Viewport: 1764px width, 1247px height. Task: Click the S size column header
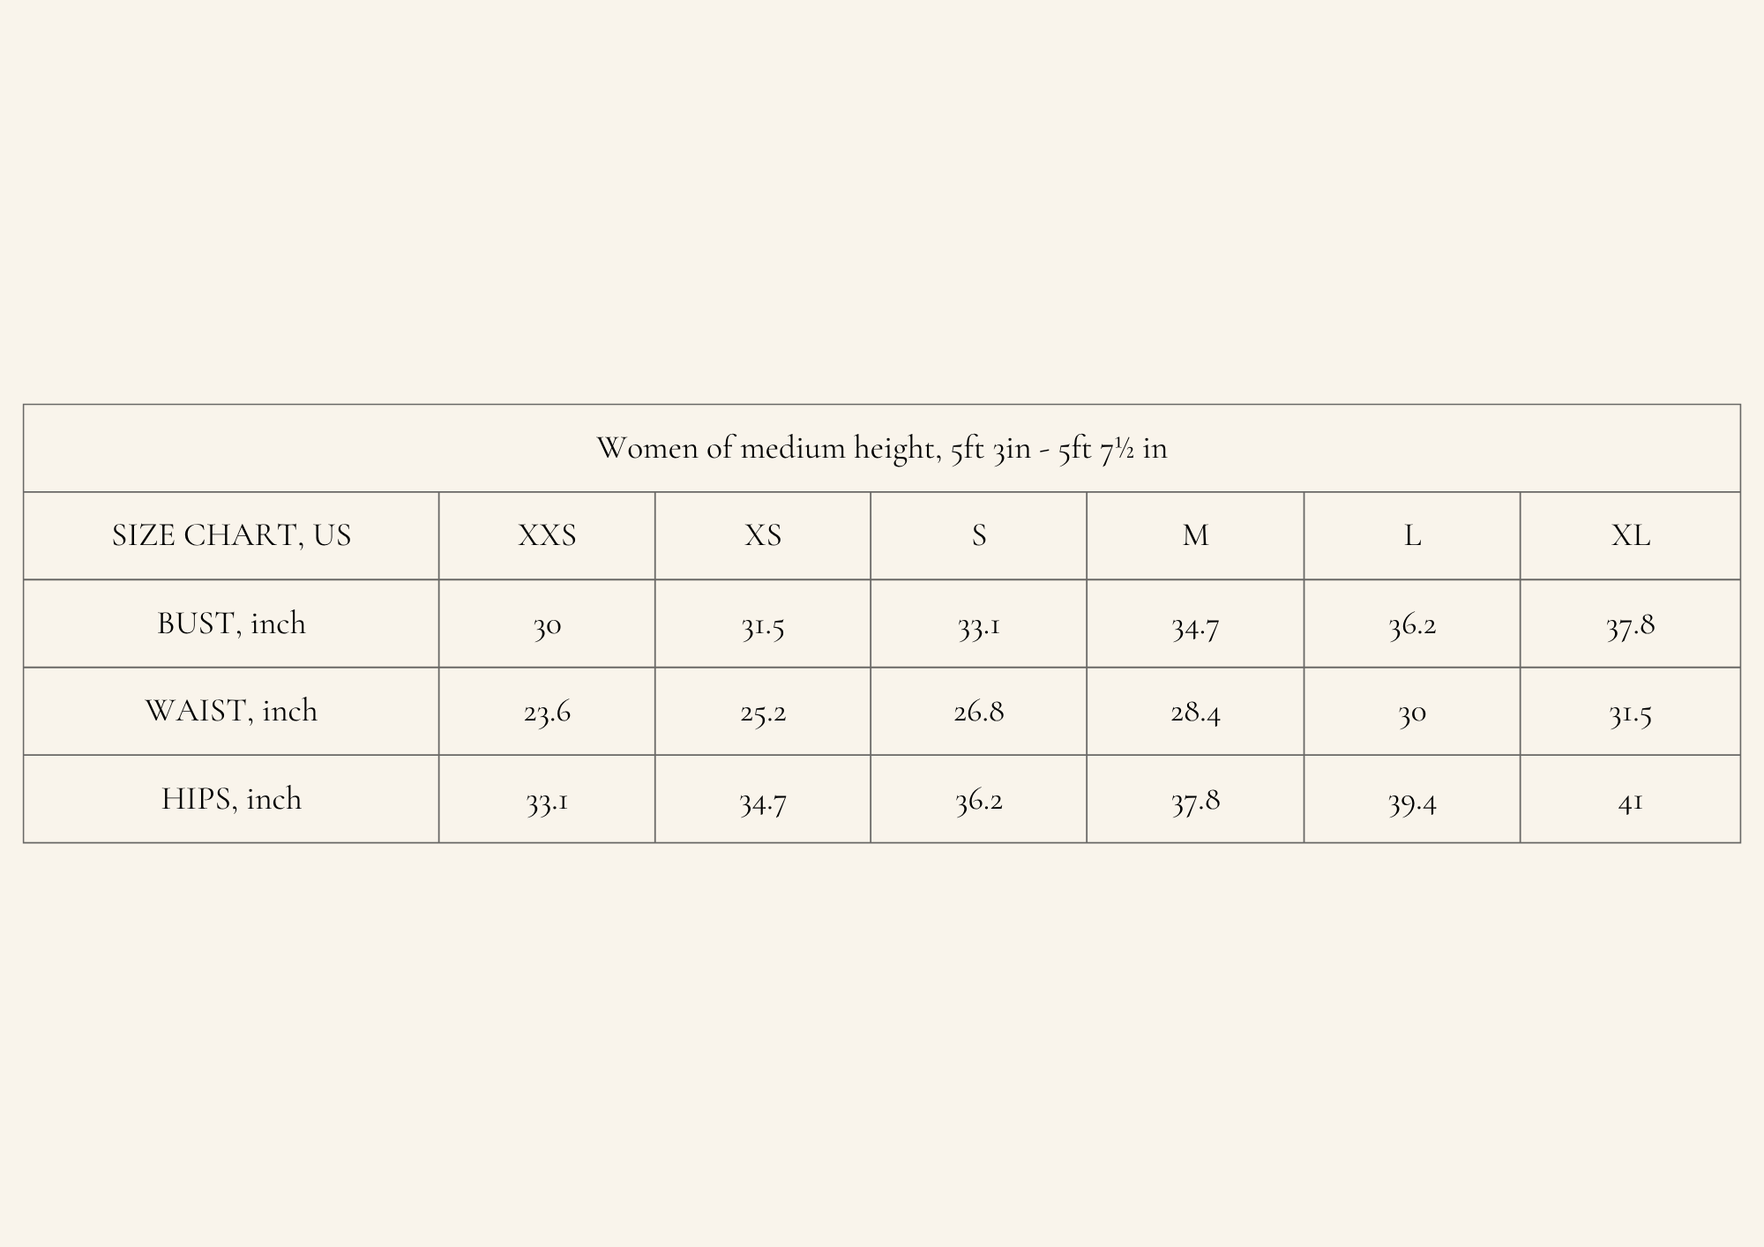(979, 535)
